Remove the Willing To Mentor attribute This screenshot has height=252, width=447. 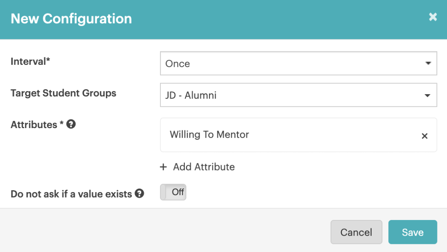coord(425,136)
